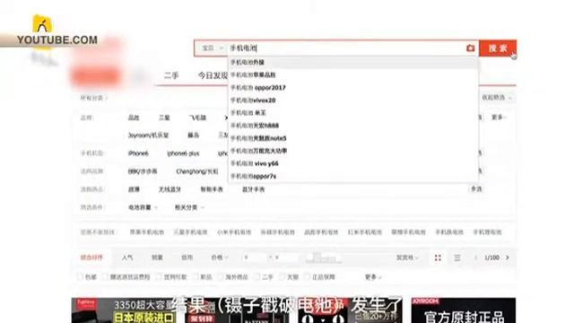Click the red 搜索 search button
574x323 pixels.
tap(498, 48)
